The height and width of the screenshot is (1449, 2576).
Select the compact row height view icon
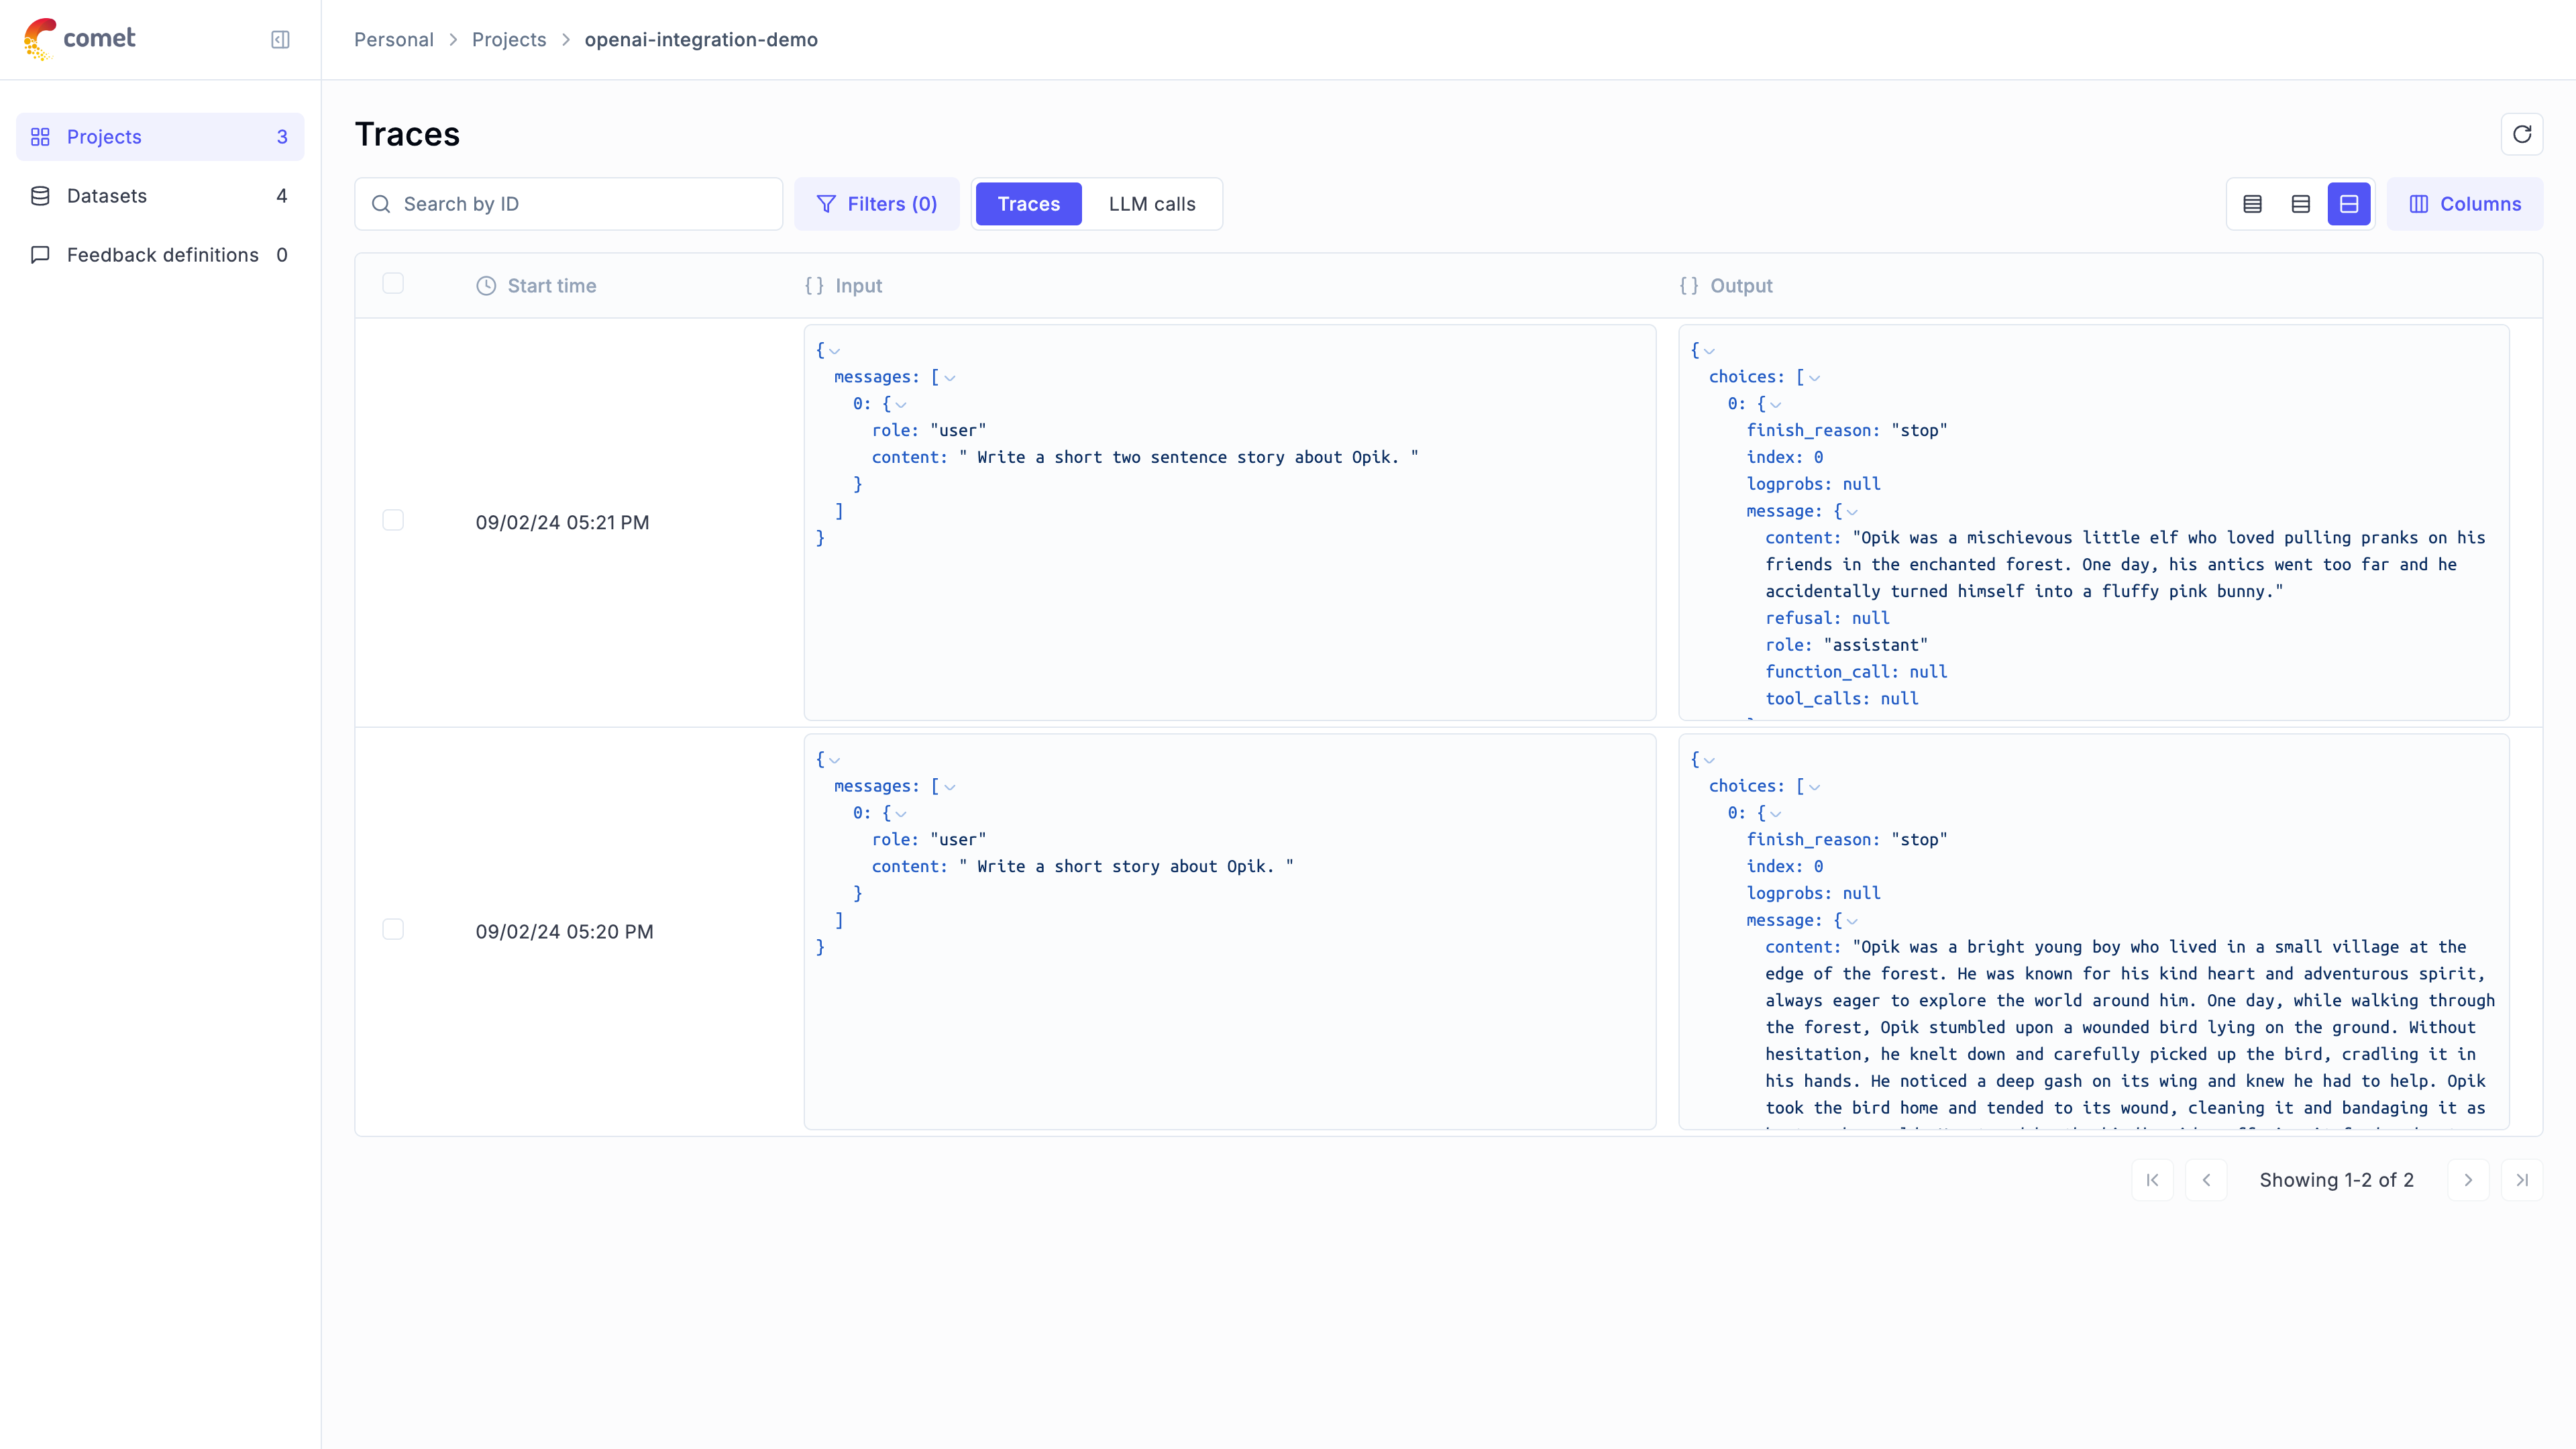(x=2252, y=203)
